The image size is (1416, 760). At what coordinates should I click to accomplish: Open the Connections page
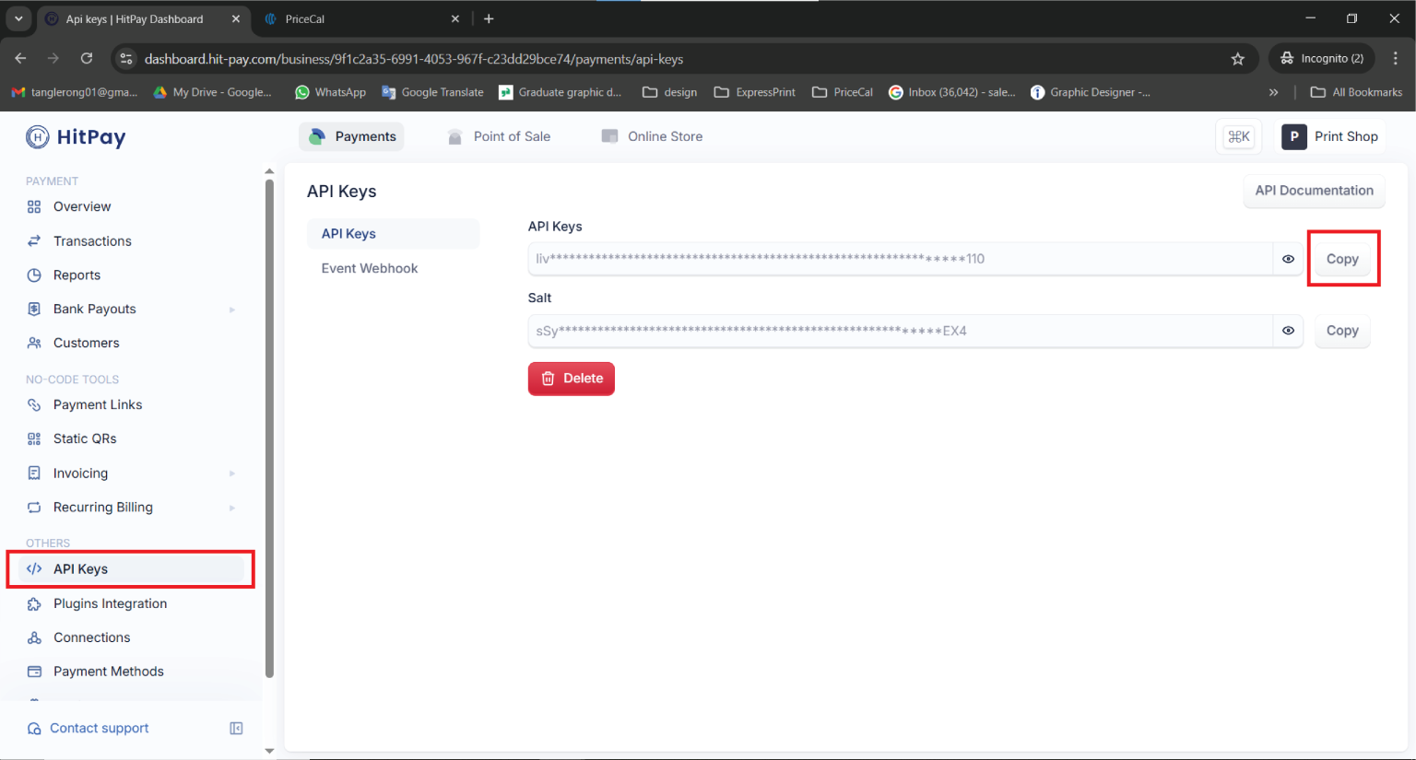click(x=91, y=637)
